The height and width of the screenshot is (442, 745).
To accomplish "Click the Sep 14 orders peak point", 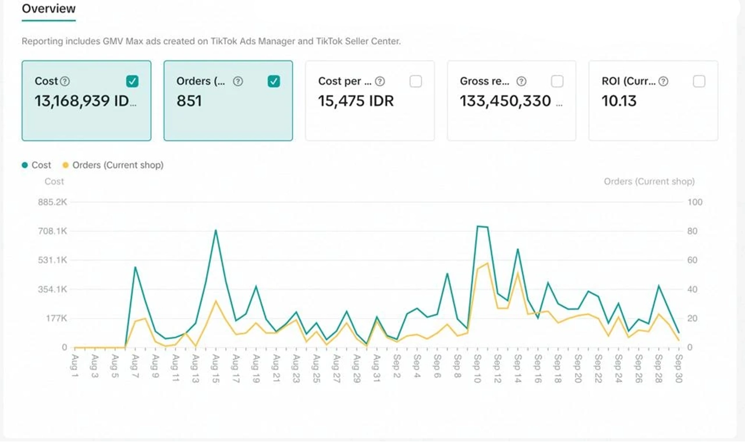I will click(517, 273).
